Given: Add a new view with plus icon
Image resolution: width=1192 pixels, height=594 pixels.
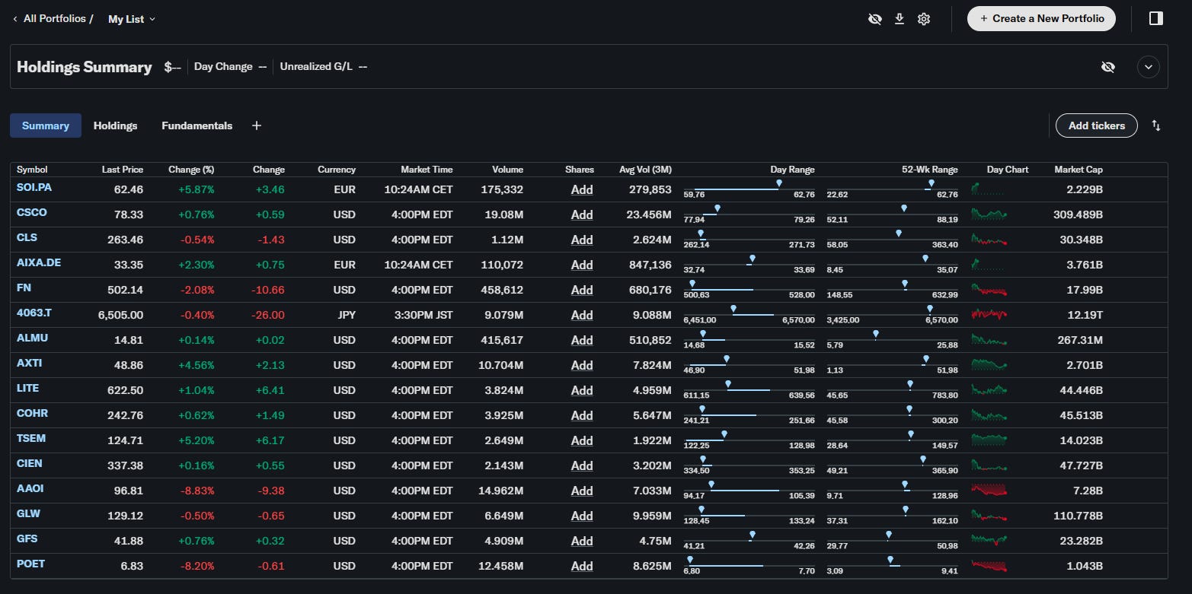Looking at the screenshot, I should click(x=257, y=125).
